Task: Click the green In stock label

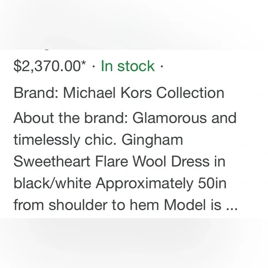Action: tap(128, 66)
